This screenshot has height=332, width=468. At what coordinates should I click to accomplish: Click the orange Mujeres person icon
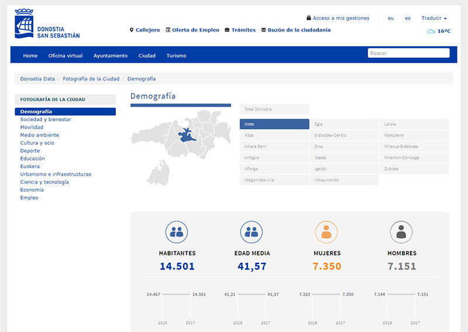(326, 232)
